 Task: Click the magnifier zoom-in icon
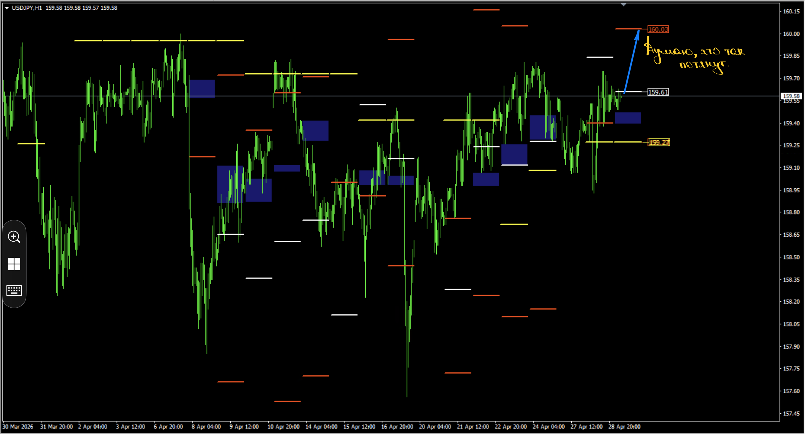[14, 237]
